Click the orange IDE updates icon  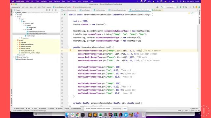196,7
